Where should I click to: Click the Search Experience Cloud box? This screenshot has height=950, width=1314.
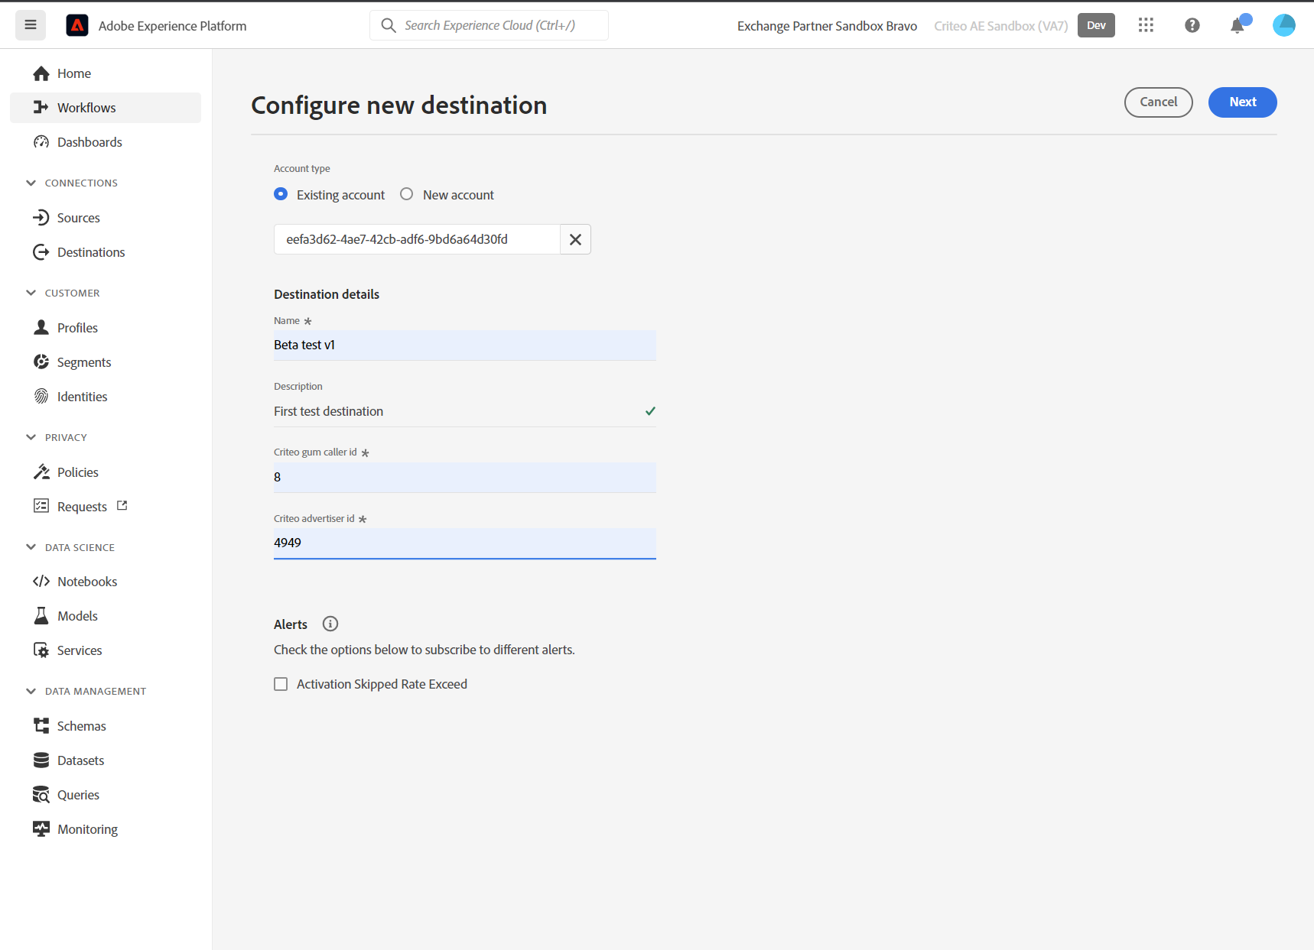(x=489, y=25)
